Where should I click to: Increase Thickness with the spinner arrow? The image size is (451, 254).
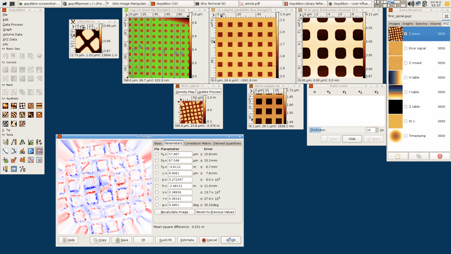coord(377,128)
